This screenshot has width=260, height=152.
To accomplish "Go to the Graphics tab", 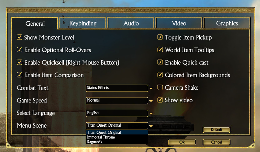I will [227, 23].
